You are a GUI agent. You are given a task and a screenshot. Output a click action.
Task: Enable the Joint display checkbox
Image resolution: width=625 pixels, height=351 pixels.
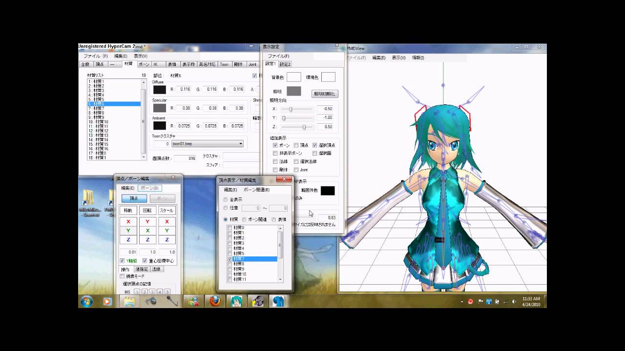click(296, 170)
